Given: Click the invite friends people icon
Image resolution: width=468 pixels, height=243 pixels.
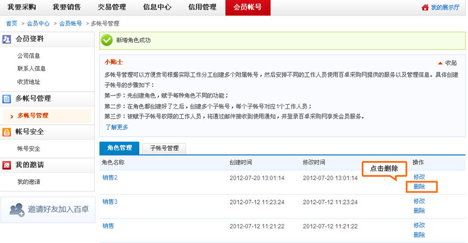Looking at the screenshot, I should pos(17,209).
